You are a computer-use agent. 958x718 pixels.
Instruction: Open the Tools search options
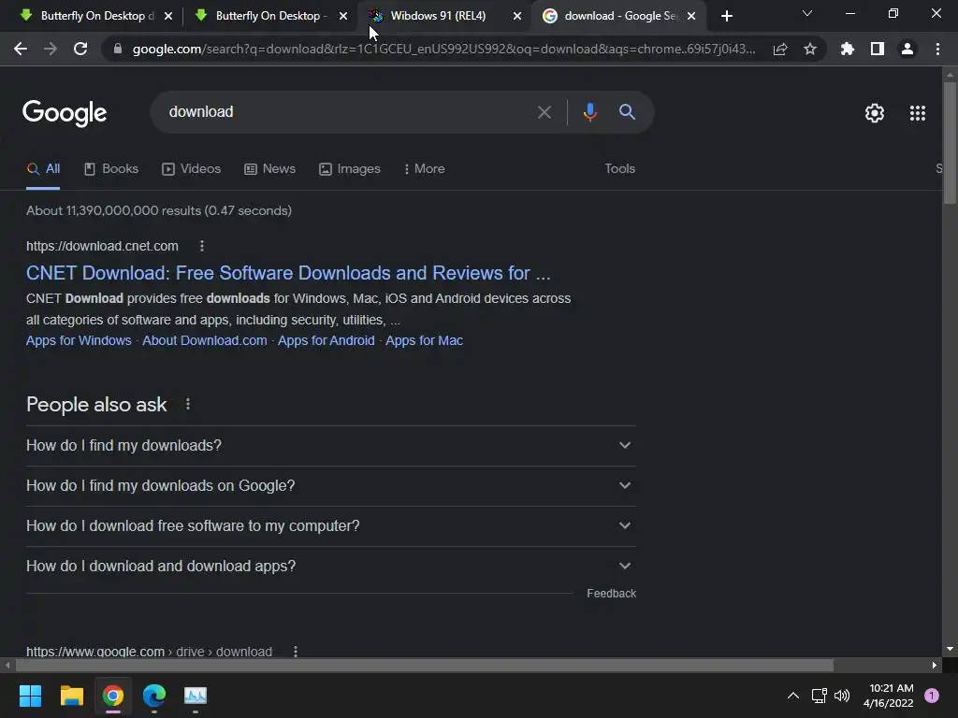[x=619, y=168]
